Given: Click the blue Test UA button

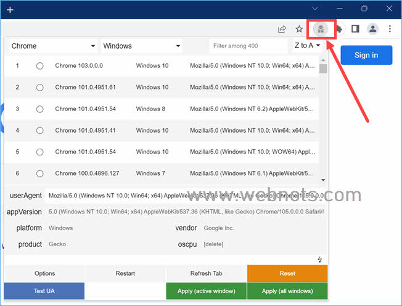Looking at the screenshot, I should 44,291.
